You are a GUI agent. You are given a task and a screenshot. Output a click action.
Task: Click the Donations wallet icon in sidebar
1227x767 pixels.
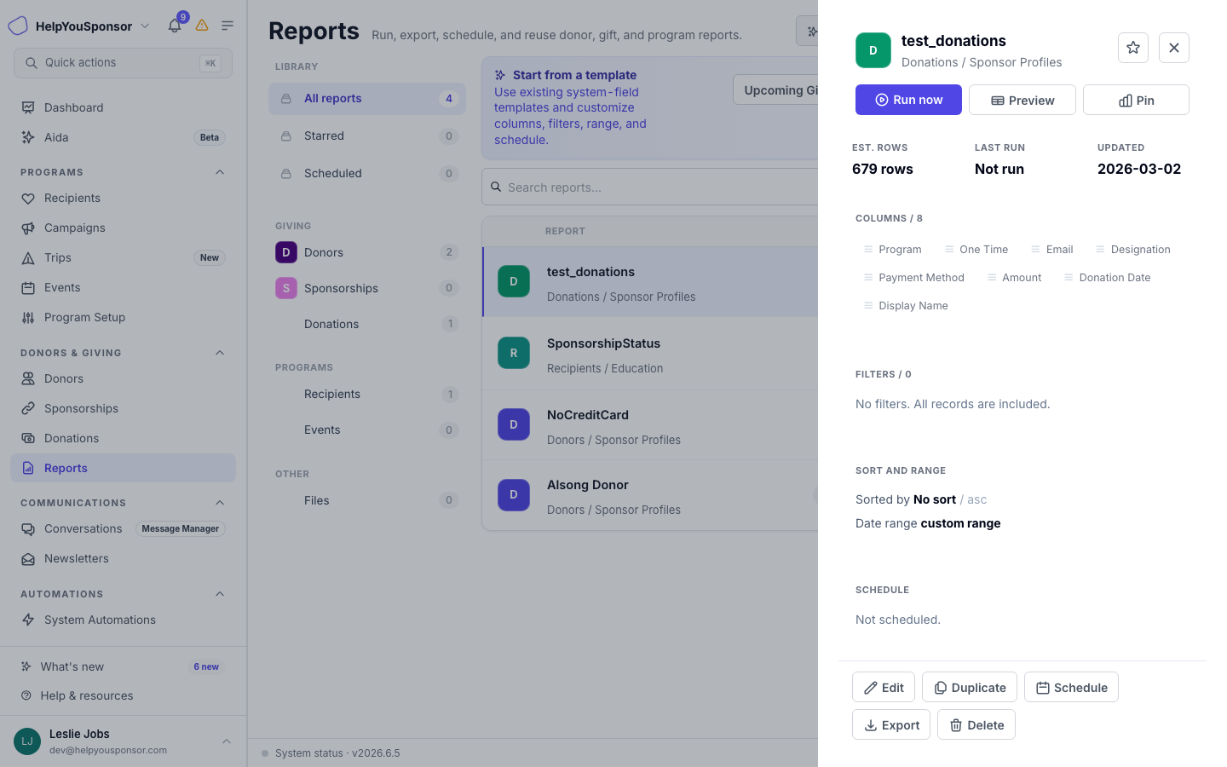pos(28,438)
